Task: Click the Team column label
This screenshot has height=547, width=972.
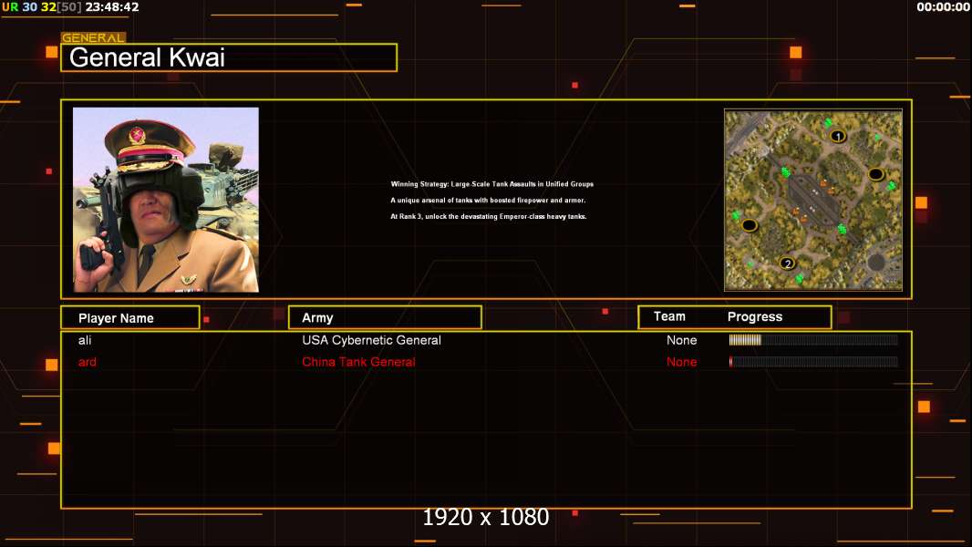Action: tap(669, 316)
